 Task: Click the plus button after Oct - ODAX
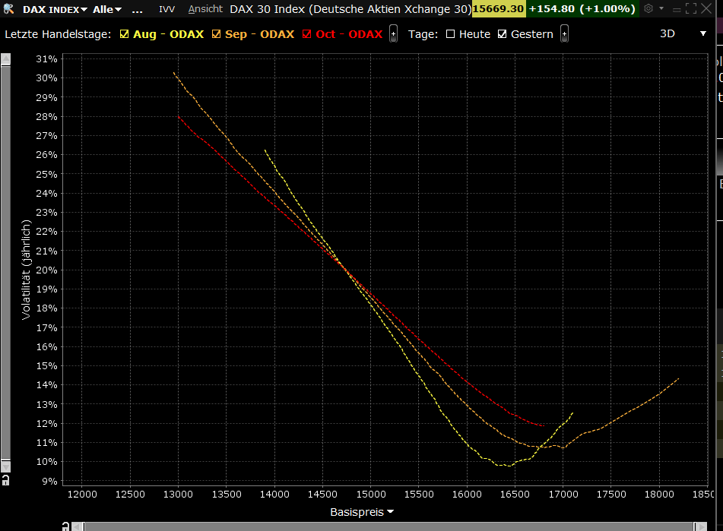point(393,34)
